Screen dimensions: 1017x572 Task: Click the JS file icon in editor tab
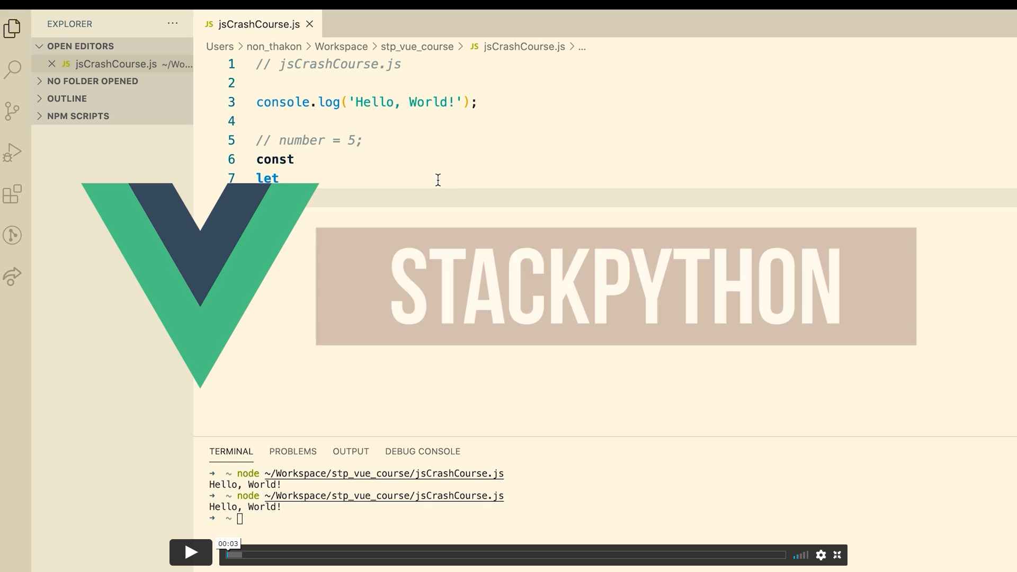(x=209, y=24)
